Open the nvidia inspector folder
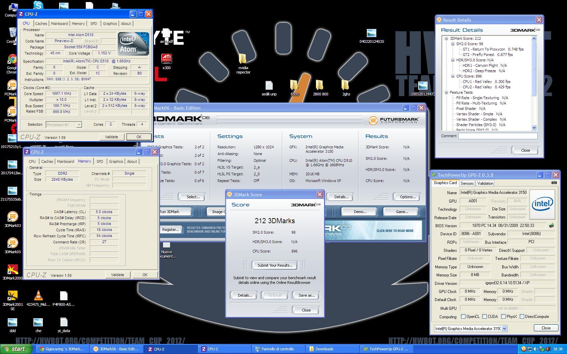The width and height of the screenshot is (567, 354). [243, 63]
